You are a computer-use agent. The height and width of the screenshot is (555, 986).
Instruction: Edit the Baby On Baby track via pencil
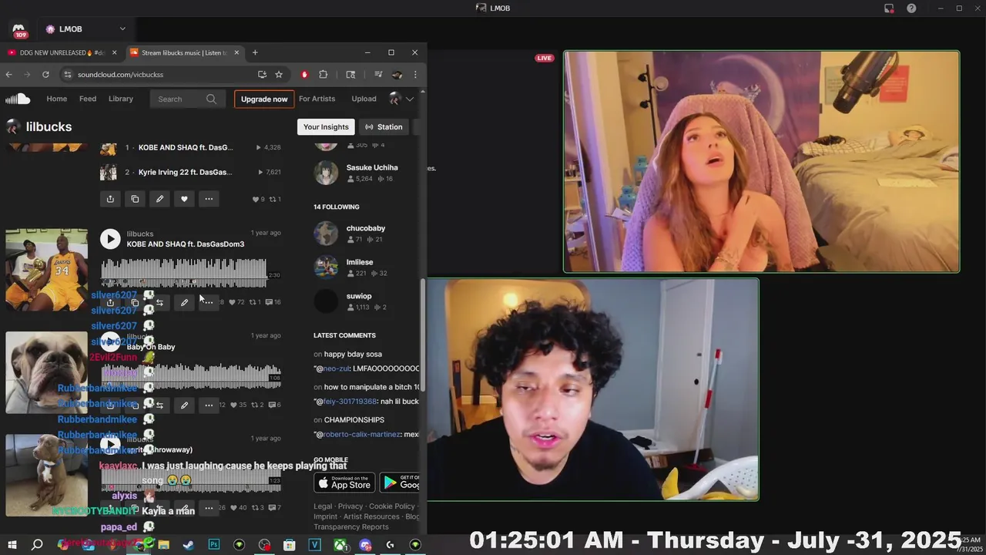[184, 405]
